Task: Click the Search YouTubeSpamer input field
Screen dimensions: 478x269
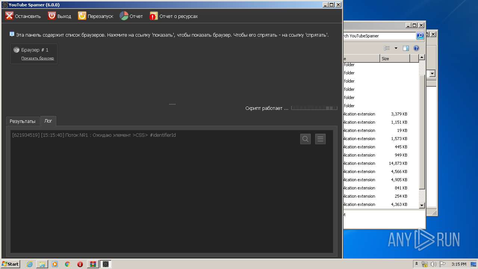Action: 379,36
